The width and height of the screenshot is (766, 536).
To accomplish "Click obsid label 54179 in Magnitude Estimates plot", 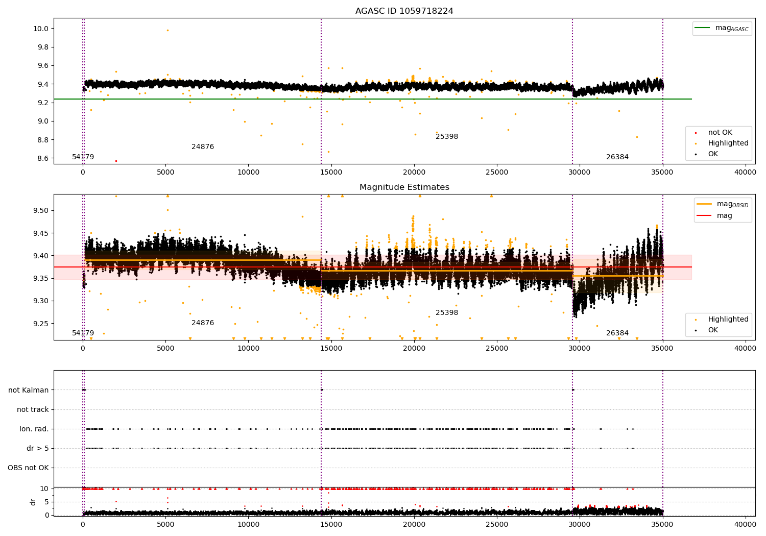I will 83,333.
